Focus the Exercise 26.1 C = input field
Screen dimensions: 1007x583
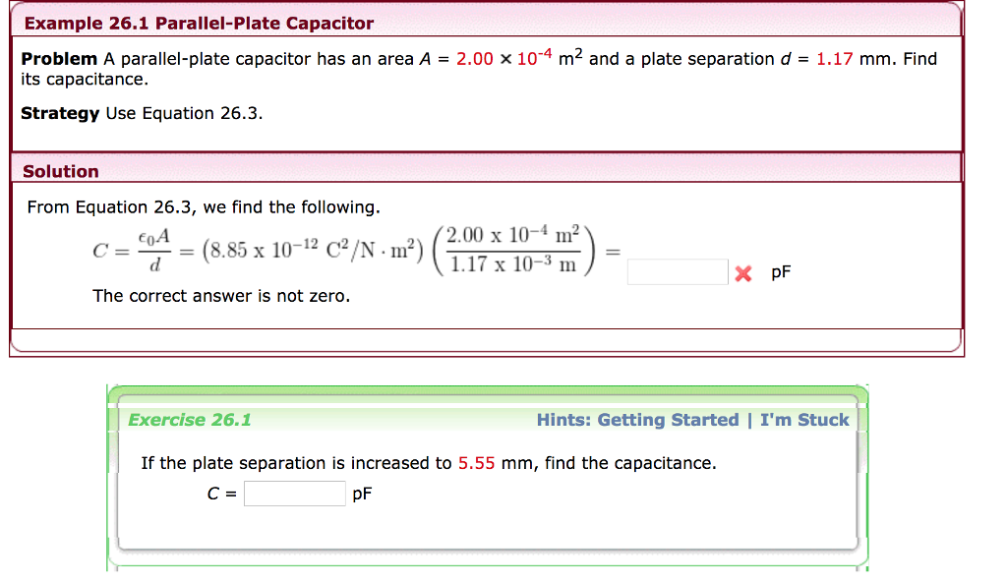coord(295,494)
